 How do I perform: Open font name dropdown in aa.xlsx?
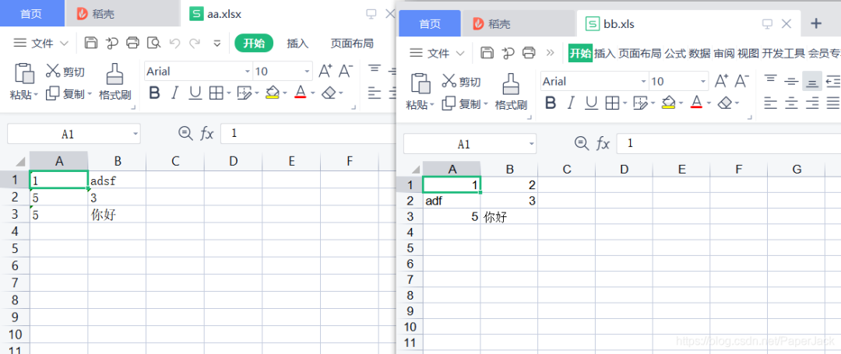pyautogui.click(x=248, y=72)
